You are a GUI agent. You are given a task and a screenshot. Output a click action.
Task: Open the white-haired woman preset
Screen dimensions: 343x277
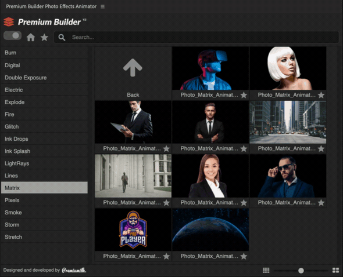[288, 68]
